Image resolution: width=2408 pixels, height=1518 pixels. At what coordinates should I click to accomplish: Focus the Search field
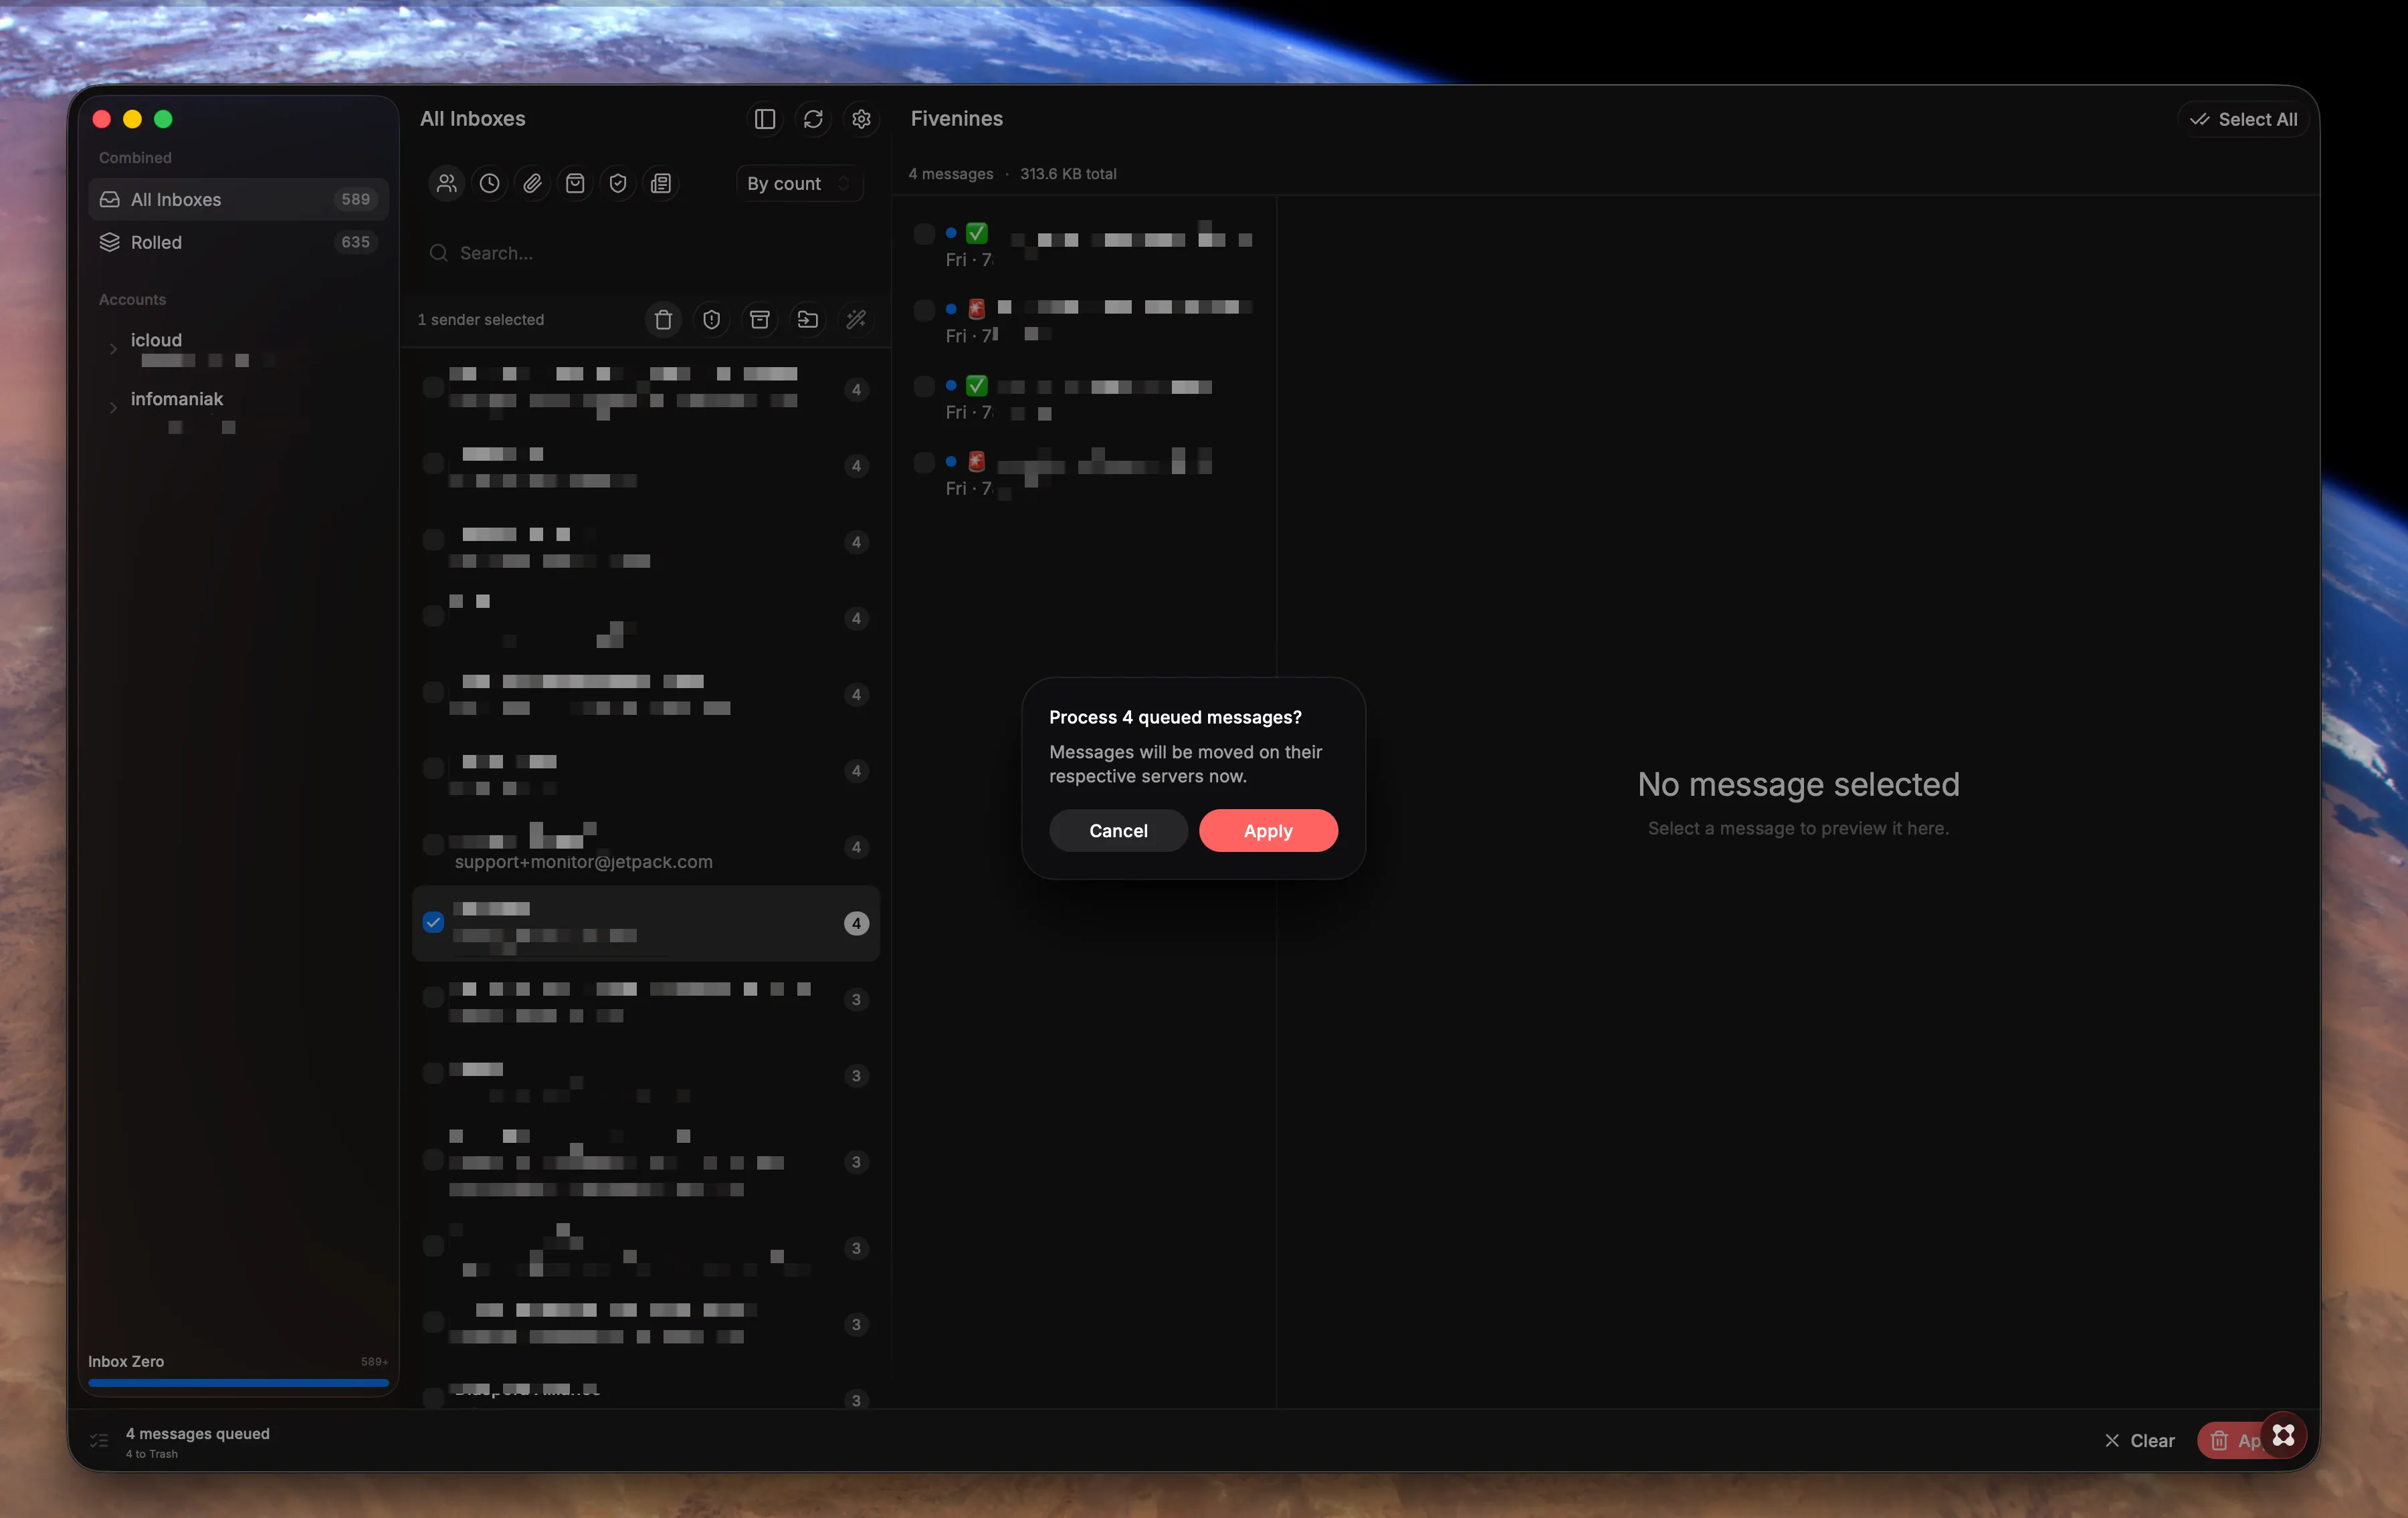pyautogui.click(x=645, y=253)
